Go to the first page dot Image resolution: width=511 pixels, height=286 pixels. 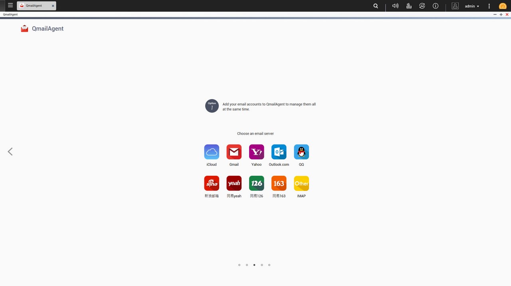click(239, 265)
